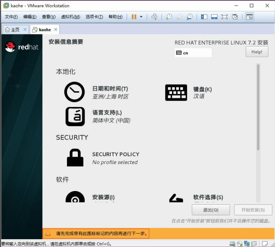Click the 汉语 keyboard value text
The image size is (275, 247).
(x=199, y=96)
